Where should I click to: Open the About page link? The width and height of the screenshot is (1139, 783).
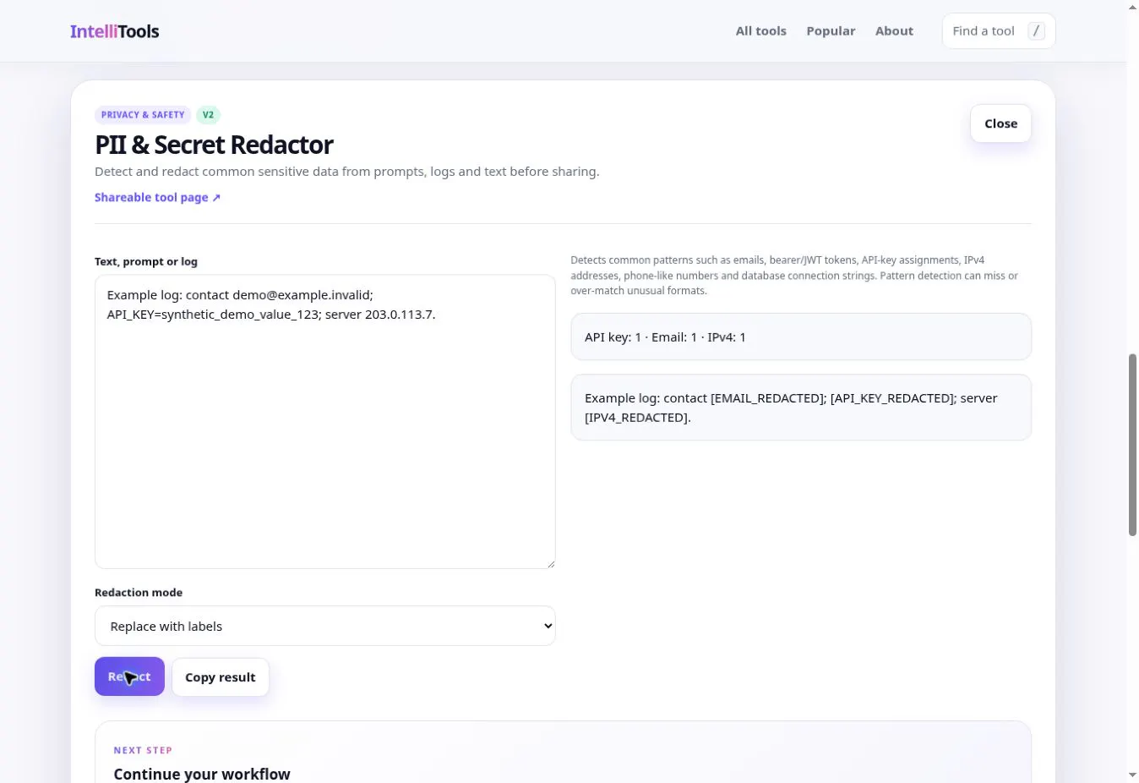click(x=894, y=31)
